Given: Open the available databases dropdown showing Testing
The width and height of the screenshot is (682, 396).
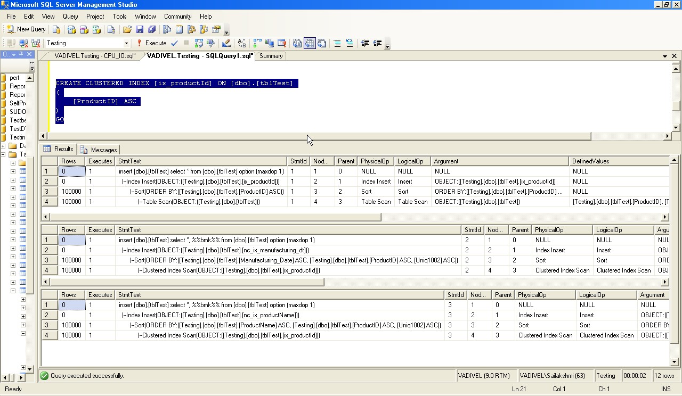Looking at the screenshot, I should pyautogui.click(x=127, y=43).
